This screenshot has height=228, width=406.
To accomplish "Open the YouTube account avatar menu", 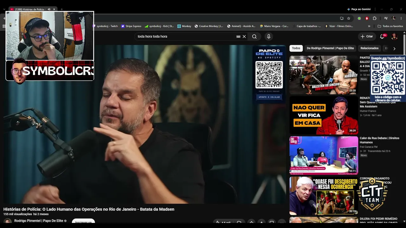I will 394,36.
